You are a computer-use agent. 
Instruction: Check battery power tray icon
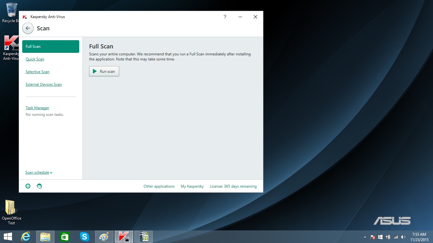388,237
